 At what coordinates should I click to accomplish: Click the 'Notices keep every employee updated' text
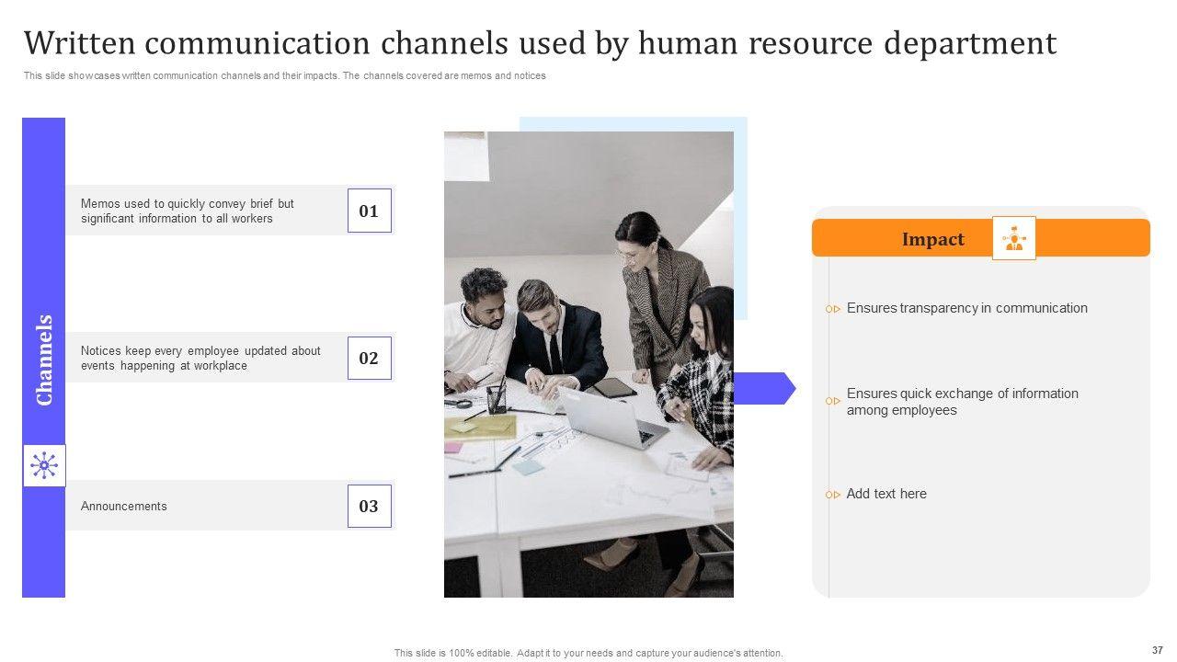(x=200, y=358)
